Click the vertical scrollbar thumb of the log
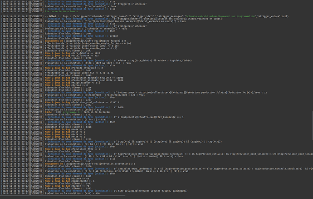The width and height of the screenshot is (313, 199). [x=312, y=125]
